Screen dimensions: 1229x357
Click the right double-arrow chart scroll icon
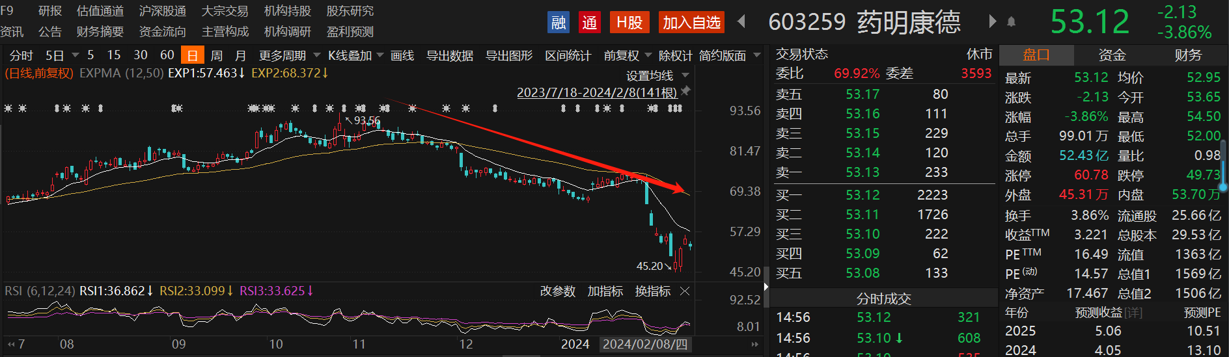[754, 344]
